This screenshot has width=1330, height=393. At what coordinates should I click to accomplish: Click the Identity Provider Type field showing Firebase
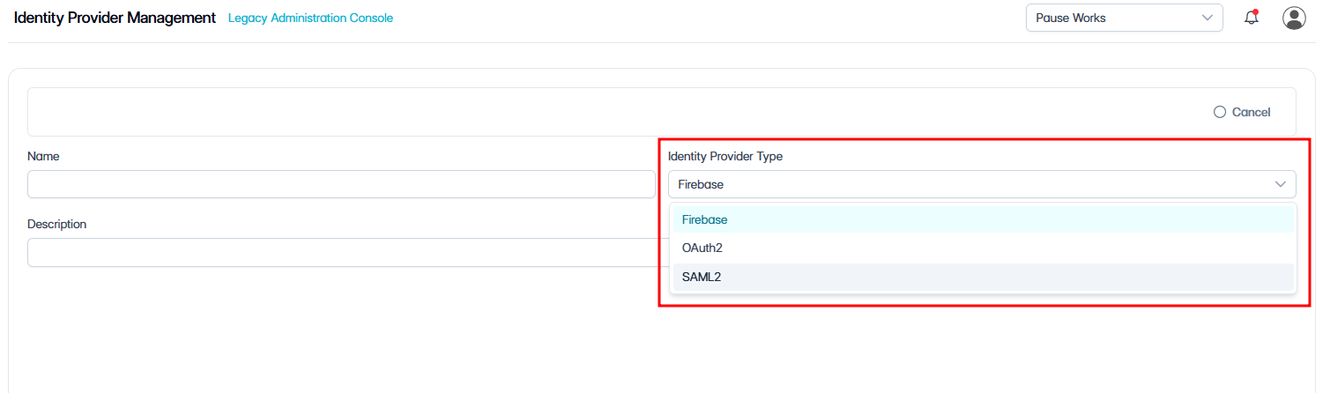tap(982, 184)
